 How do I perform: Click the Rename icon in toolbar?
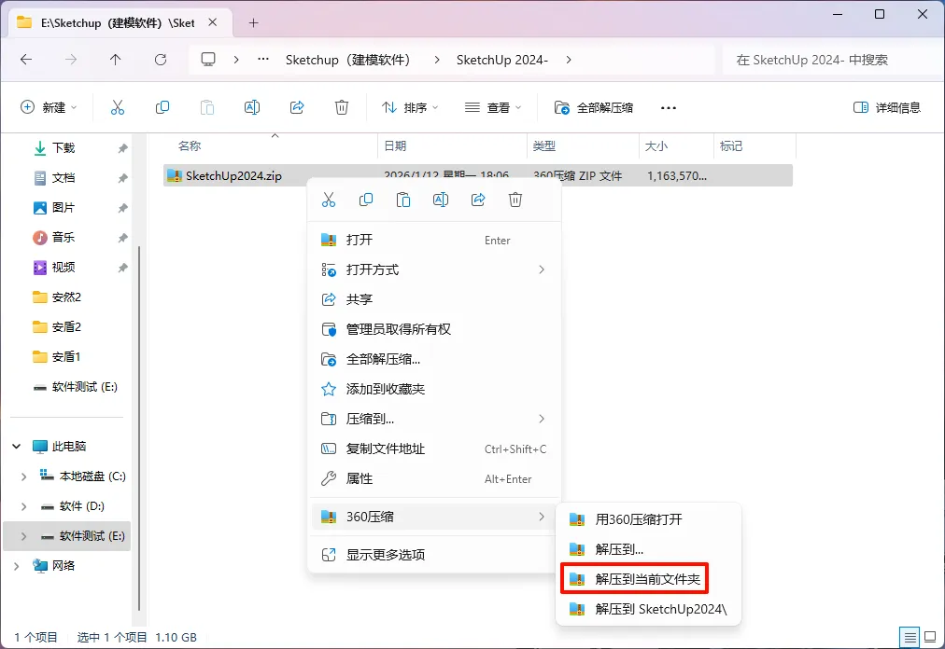click(252, 107)
